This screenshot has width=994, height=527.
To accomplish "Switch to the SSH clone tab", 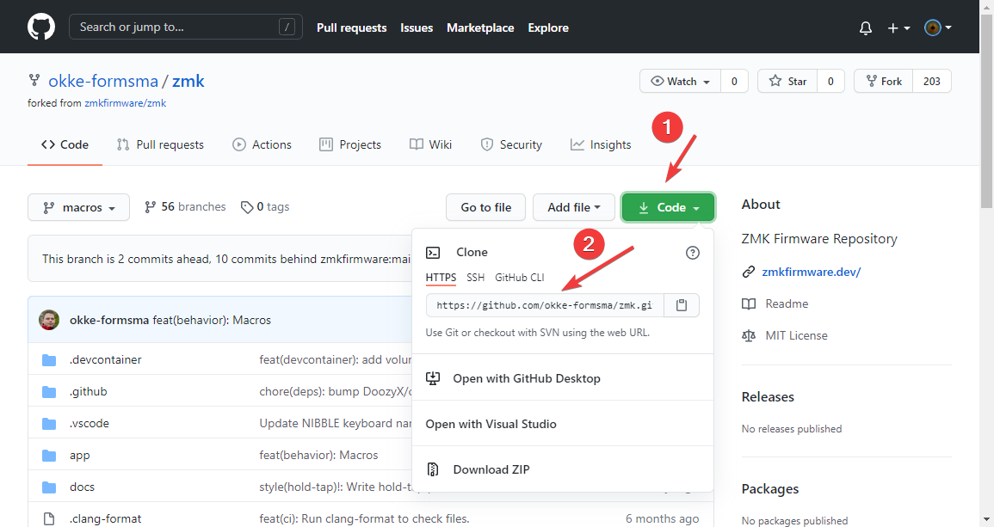I will (x=475, y=278).
